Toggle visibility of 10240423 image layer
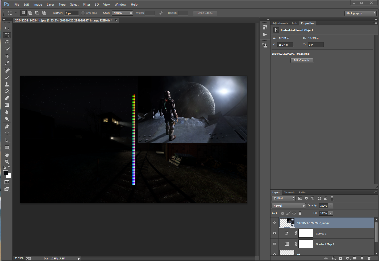The image size is (379, 261). [x=274, y=223]
